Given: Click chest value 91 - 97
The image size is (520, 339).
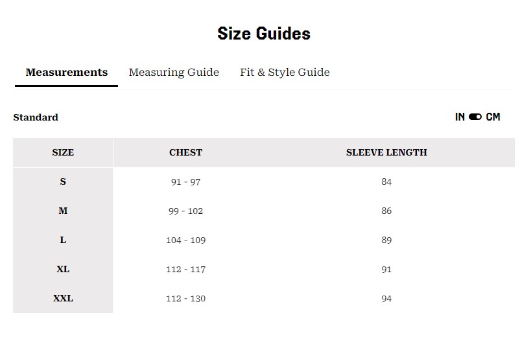Looking at the screenshot, I should coord(185,182).
